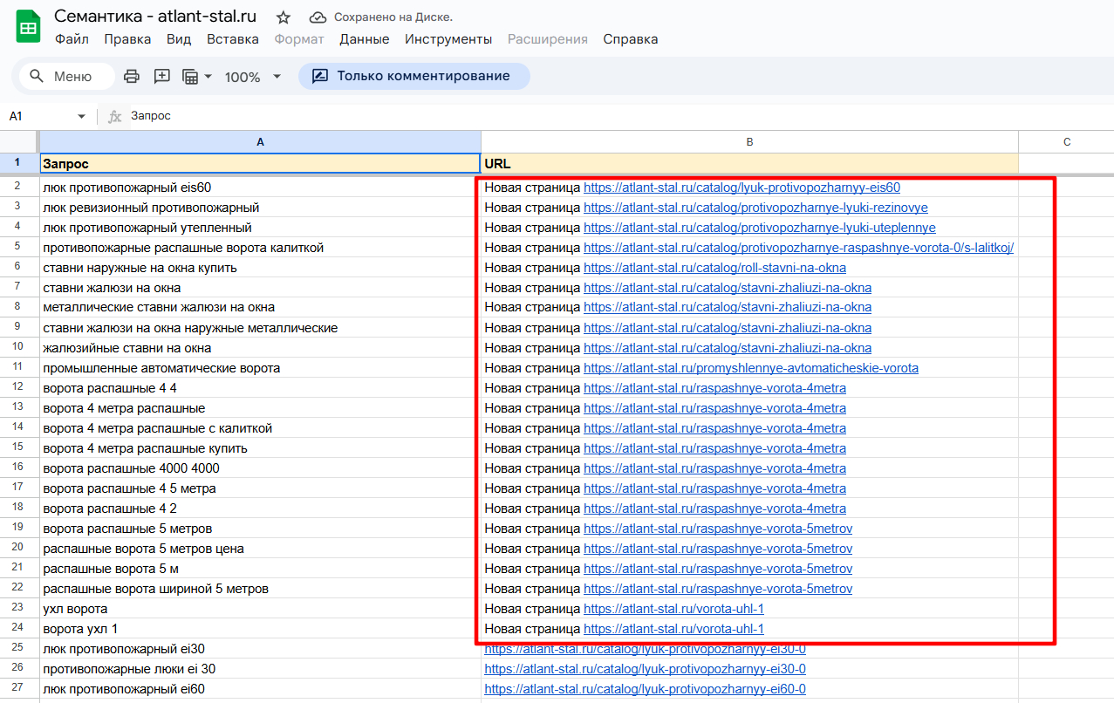This screenshot has width=1114, height=703.
Task: Open the Инструменты menu
Action: pos(448,39)
